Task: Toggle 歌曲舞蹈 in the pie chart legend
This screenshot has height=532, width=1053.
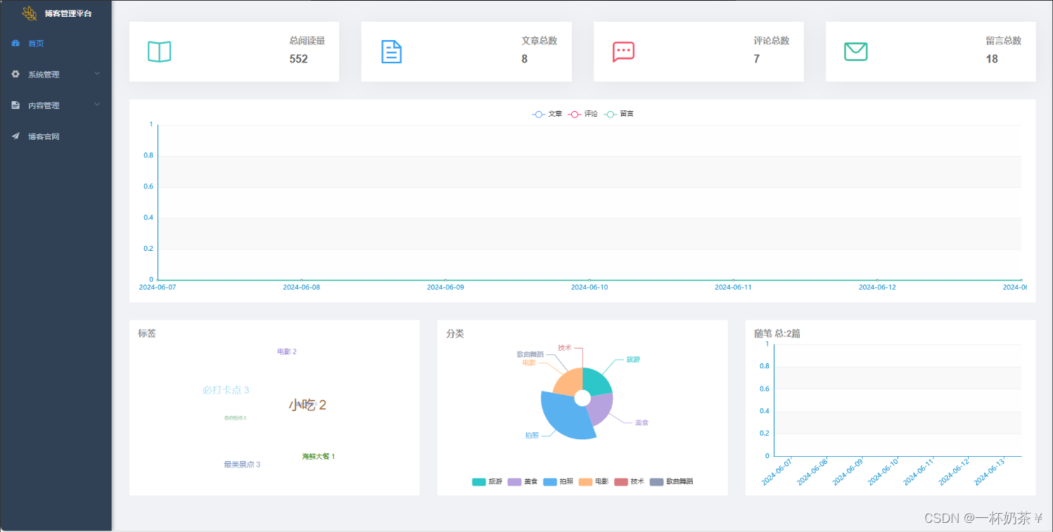Action: coord(672,481)
